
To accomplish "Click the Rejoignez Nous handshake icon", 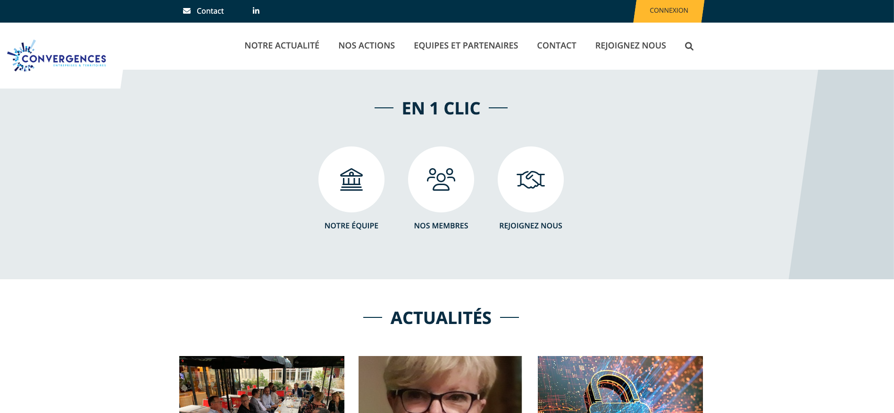I will tap(531, 179).
